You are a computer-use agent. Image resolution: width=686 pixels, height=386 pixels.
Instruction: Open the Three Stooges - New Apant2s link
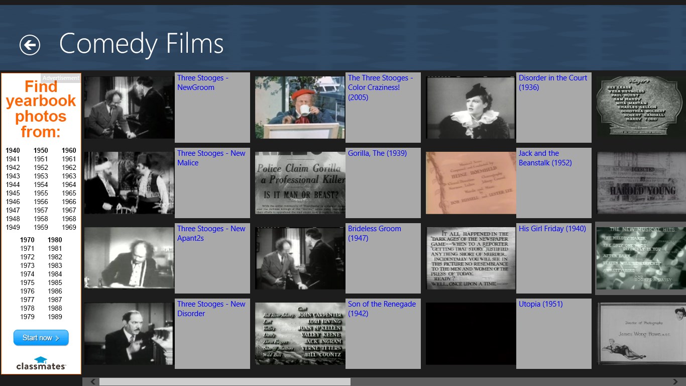(x=211, y=233)
